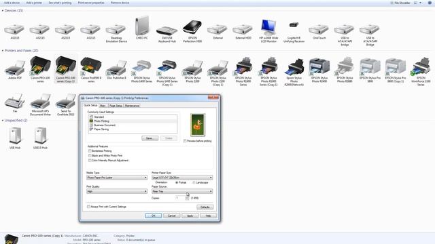Select the Adobe PDF printer icon
Screen dimensions: 435x244
[15, 69]
